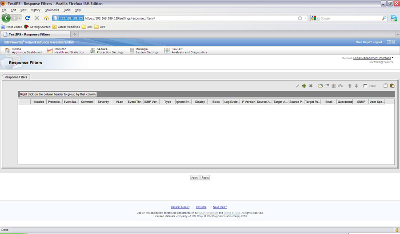This screenshot has height=234, width=400.
Task: Click the folder-with-X ungroup icon
Action: pos(327,86)
